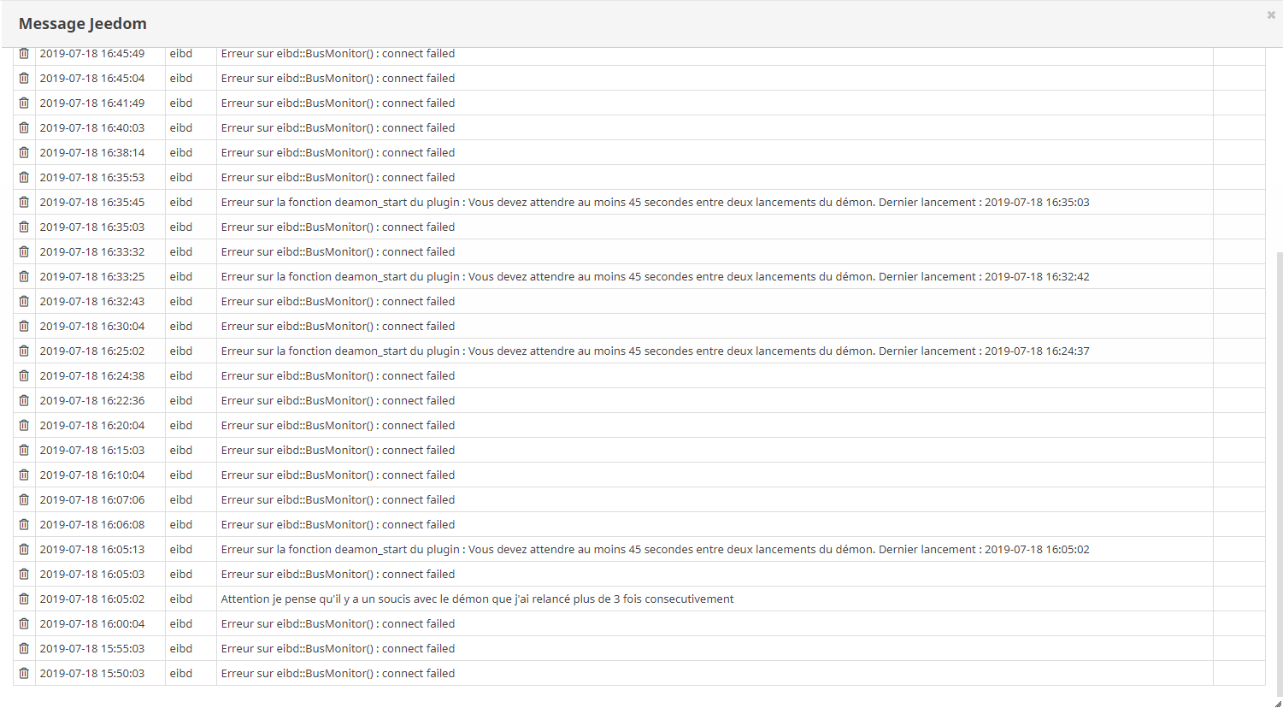Viewport: 1283px width, 708px height.
Task: Close the Message Jeedom dialog
Action: pyautogui.click(x=1271, y=15)
